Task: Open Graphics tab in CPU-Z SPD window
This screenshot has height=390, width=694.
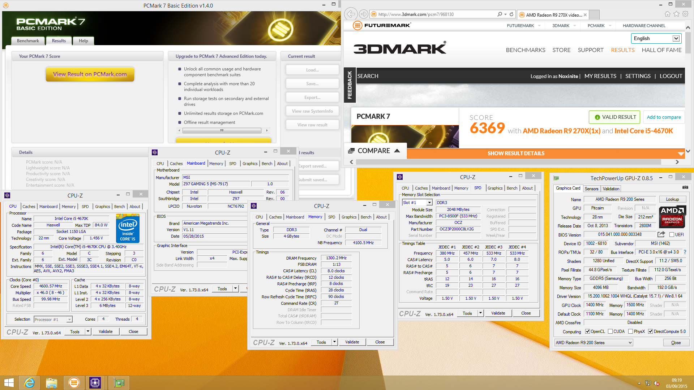Action: click(495, 188)
